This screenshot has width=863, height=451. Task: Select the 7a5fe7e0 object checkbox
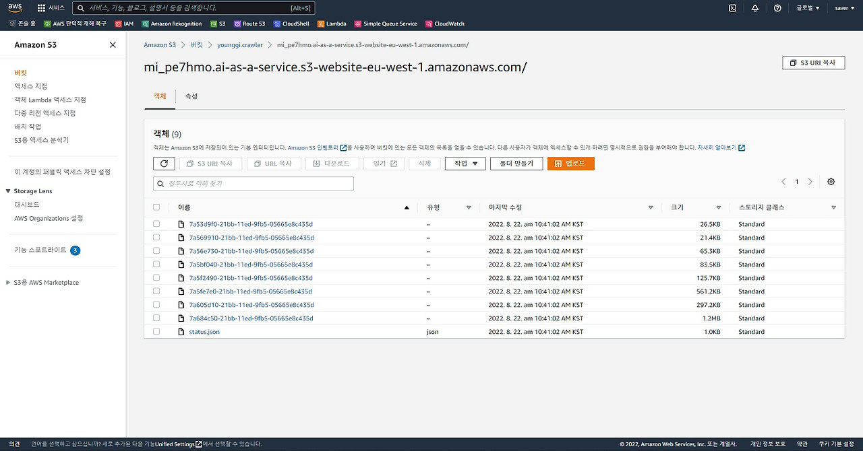pos(156,291)
